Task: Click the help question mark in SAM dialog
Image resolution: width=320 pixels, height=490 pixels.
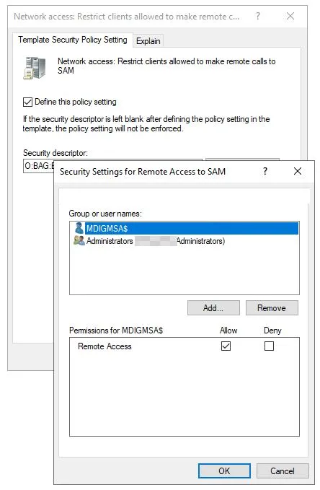Action: 265,171
